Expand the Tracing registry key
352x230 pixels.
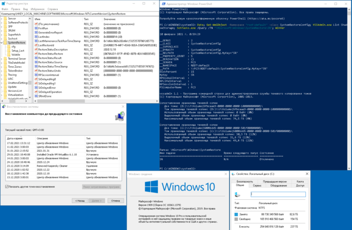coord(2,75)
